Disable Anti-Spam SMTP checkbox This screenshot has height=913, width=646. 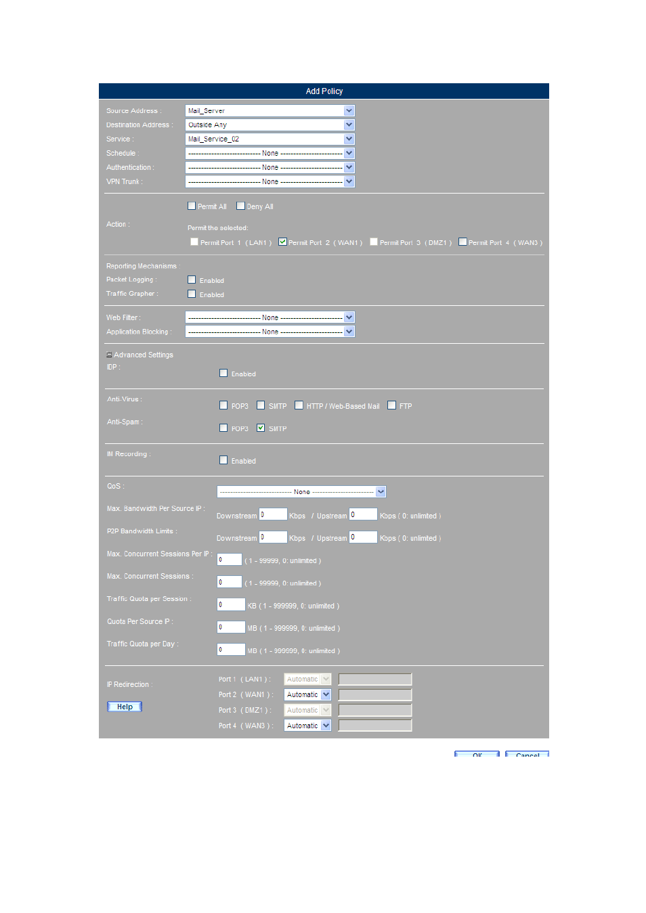[x=261, y=428]
